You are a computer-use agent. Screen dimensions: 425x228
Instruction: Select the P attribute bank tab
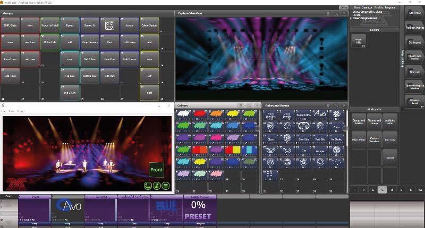tap(363, 190)
